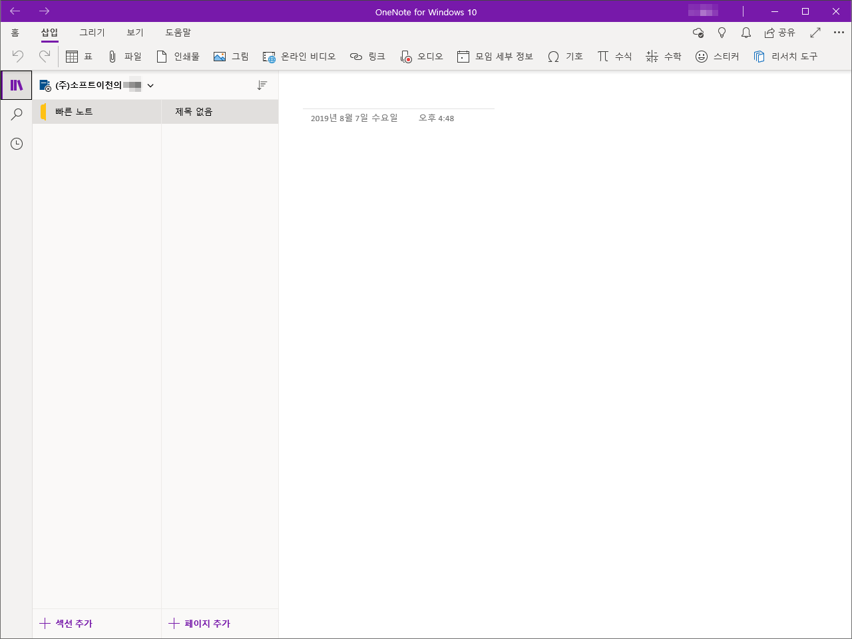Insert an online video
Image resolution: width=852 pixels, height=639 pixels.
pyautogui.click(x=298, y=56)
